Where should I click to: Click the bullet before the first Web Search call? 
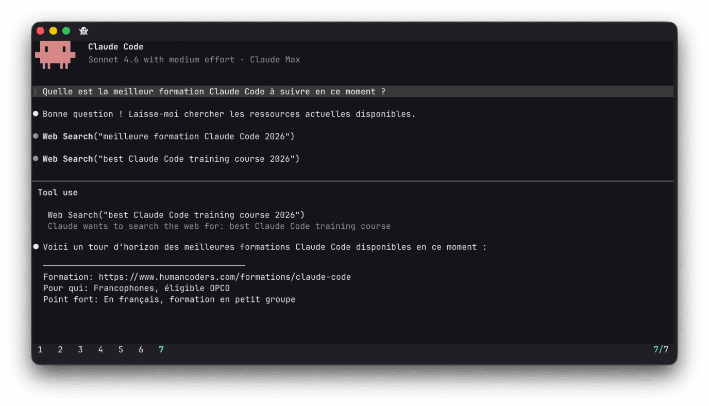tap(35, 136)
